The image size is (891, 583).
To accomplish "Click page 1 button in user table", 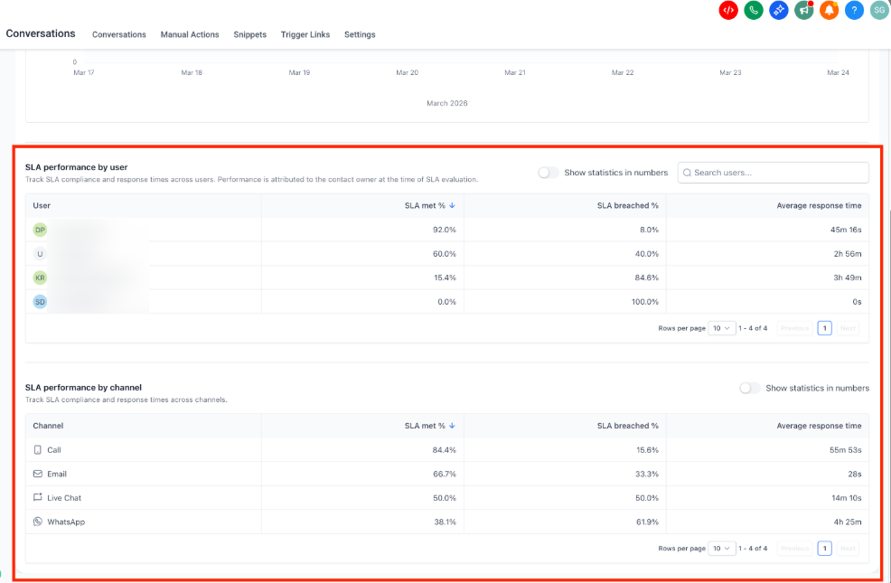I will tap(824, 328).
